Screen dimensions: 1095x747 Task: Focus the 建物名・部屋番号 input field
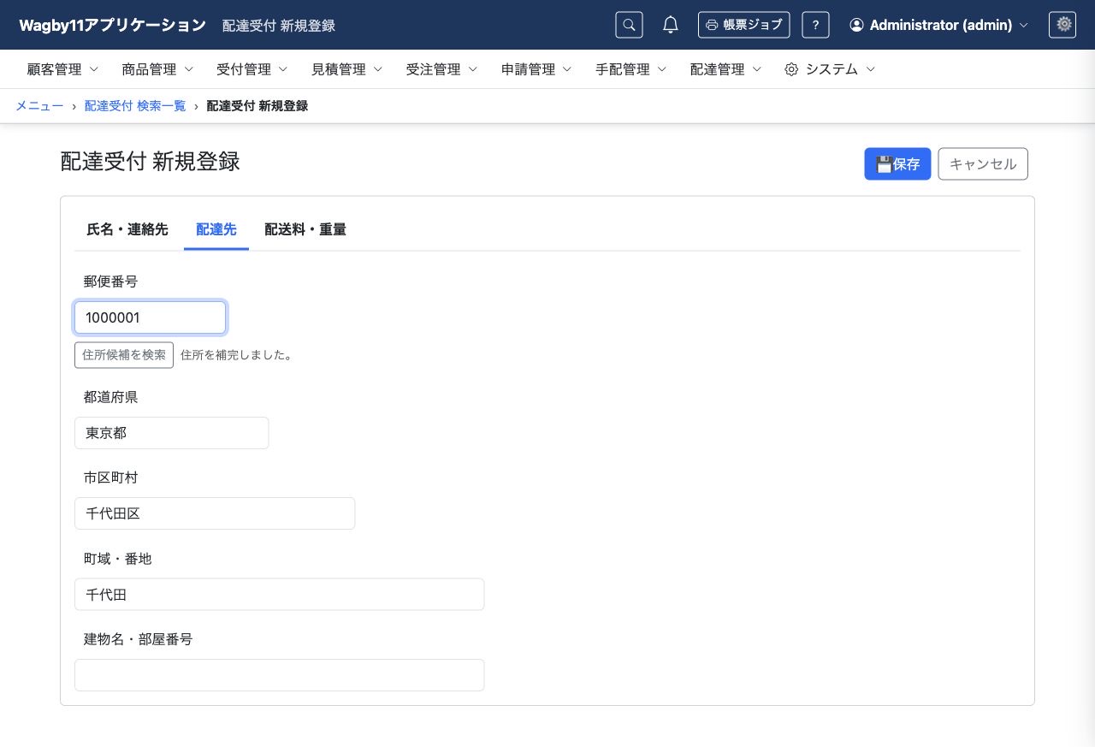pos(280,675)
